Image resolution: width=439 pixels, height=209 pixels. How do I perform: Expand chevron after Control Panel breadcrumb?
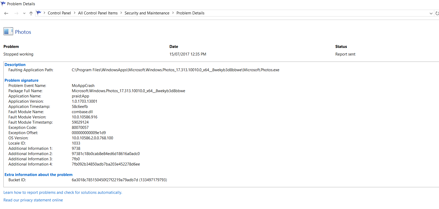(75, 13)
